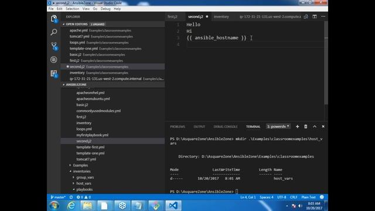Click UTF-8 encoding in status bar

click(x=281, y=197)
